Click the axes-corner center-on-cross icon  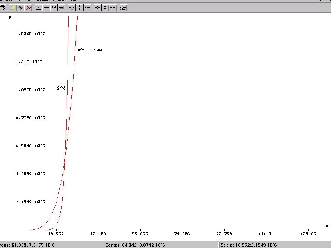click(38, 8)
